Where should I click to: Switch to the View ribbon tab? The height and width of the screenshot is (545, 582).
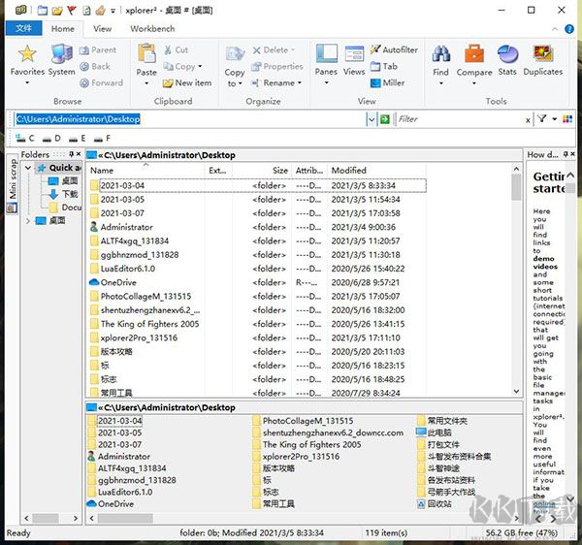coord(103,28)
